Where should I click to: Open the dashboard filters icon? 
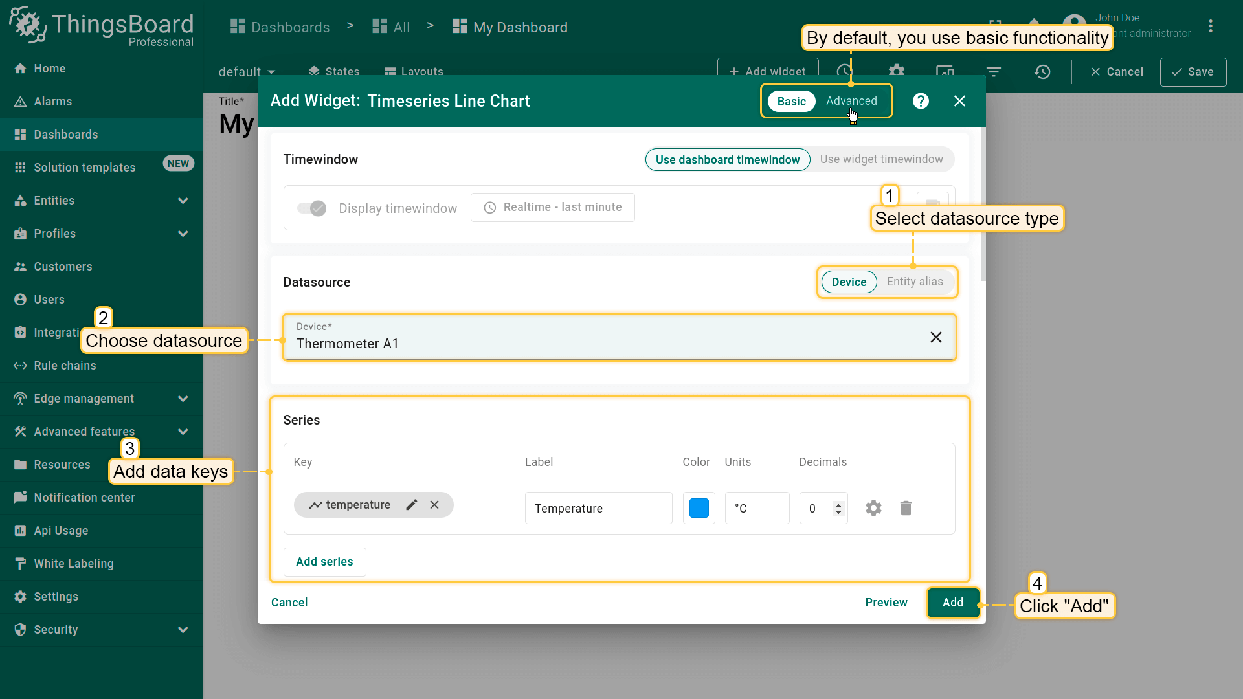[993, 72]
